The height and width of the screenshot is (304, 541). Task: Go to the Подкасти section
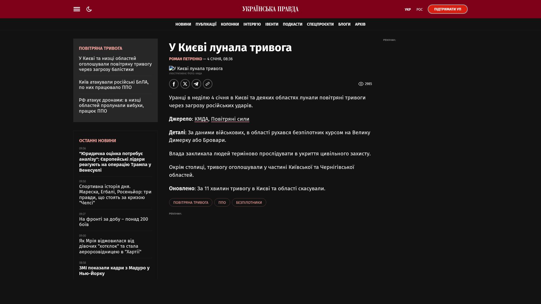point(292,24)
